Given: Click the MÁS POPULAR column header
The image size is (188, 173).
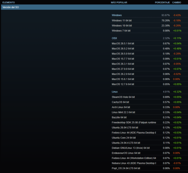Looking at the screenshot, I should 119,3.
